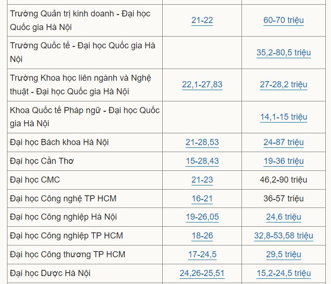
Task: Open the 21-28,53 score link for Bách khoa Hà Nội
Action: click(x=202, y=142)
